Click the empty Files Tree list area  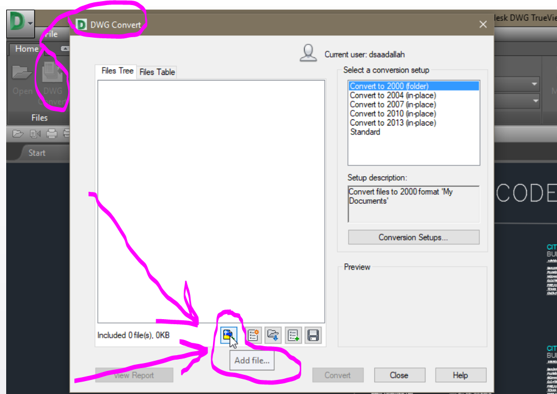point(211,202)
